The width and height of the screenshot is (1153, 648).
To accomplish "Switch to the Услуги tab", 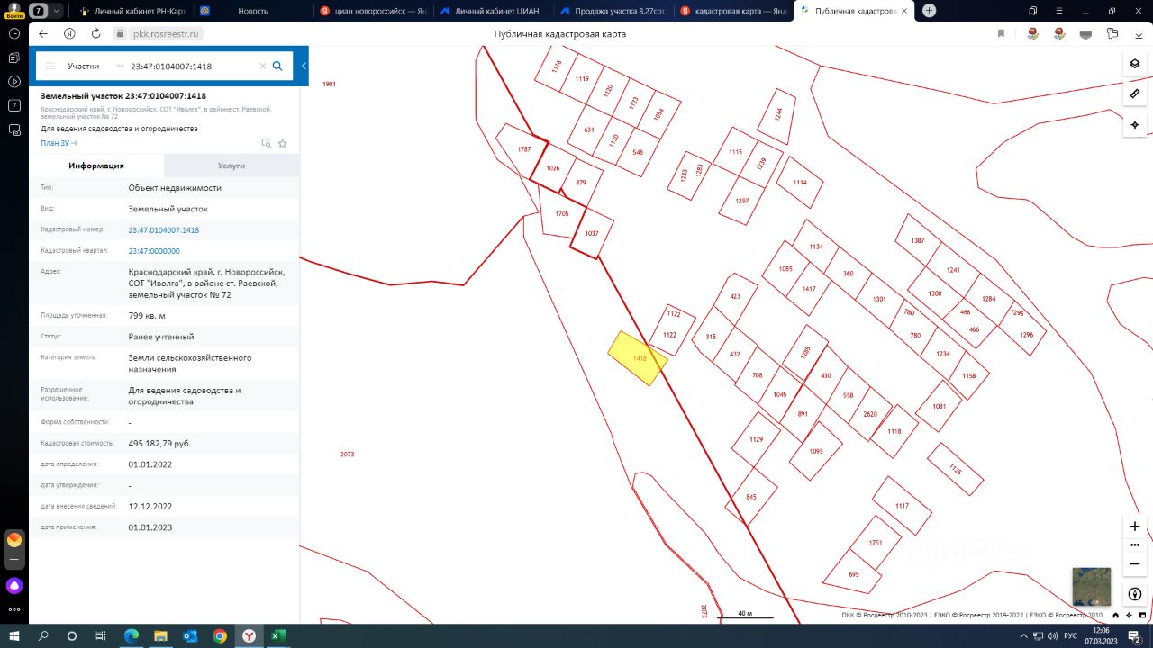I will pos(232,166).
